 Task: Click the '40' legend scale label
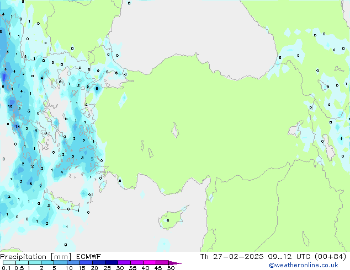click(x=145, y=268)
